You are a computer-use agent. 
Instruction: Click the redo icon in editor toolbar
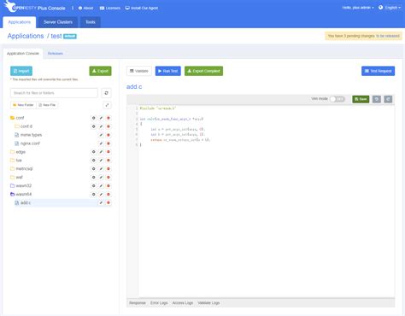[388, 99]
